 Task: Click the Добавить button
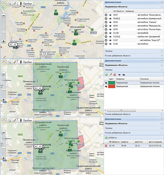tap(111, 138)
